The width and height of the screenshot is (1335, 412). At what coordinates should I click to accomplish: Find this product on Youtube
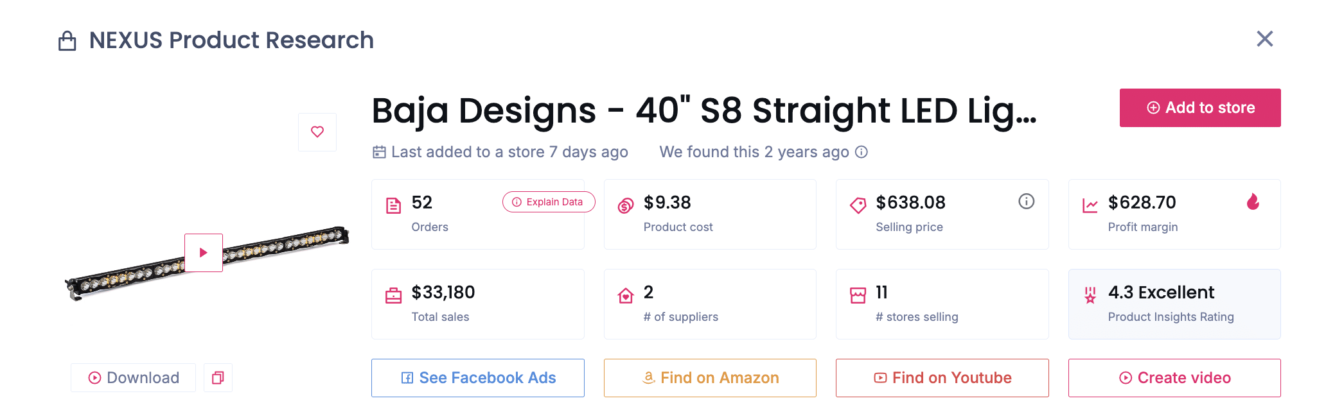942,378
